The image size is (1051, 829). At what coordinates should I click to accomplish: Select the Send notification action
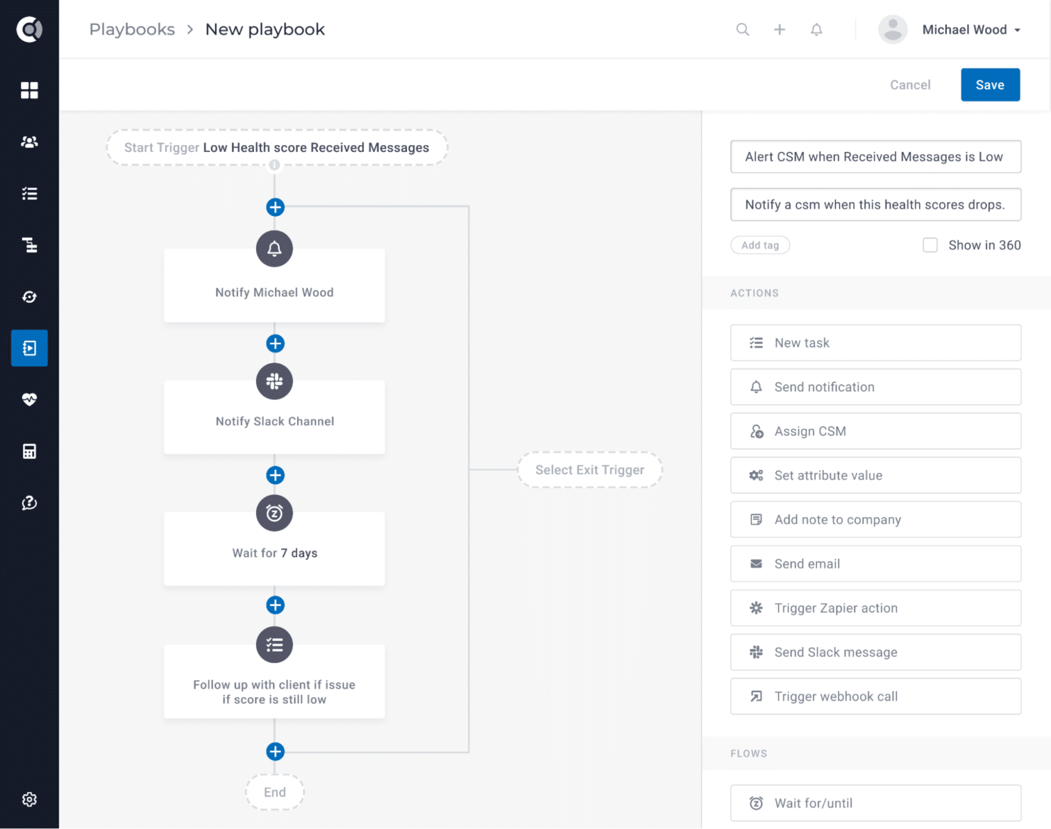click(x=876, y=386)
